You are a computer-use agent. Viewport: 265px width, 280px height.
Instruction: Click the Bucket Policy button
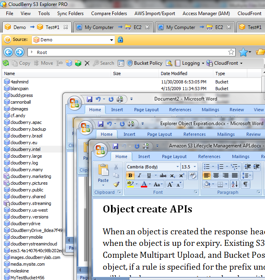click(x=144, y=63)
